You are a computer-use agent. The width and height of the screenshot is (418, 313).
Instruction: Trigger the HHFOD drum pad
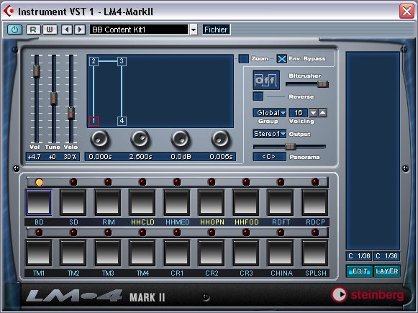[x=246, y=202]
